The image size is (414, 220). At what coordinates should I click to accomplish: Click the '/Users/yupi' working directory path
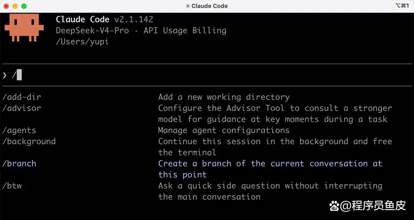pos(82,42)
